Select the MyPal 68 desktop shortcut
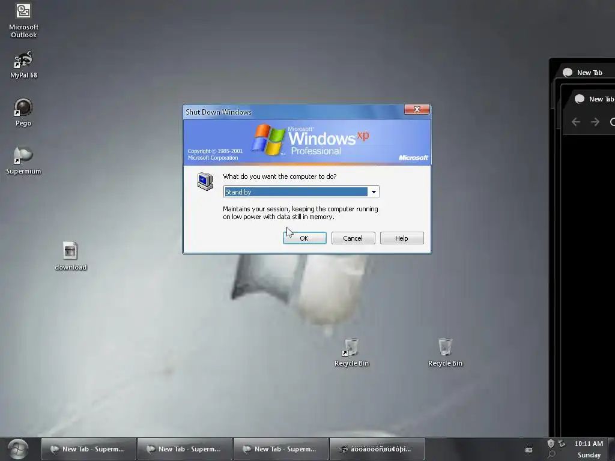The height and width of the screenshot is (461, 615). coord(23,65)
